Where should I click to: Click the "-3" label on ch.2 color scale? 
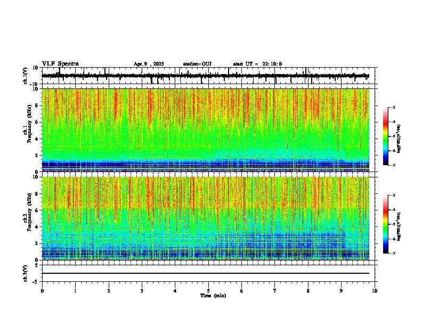(x=393, y=195)
